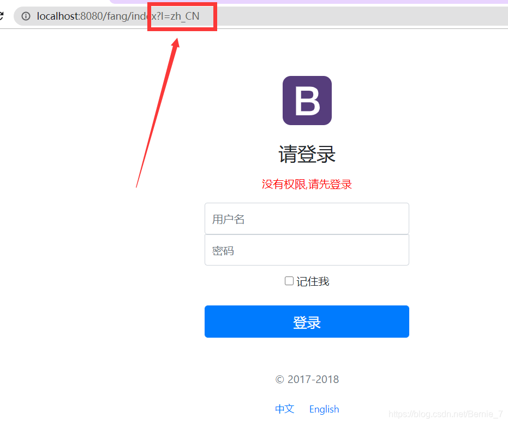The image size is (508, 424).
Task: Click the © 2017-2018 footer text
Action: point(307,379)
